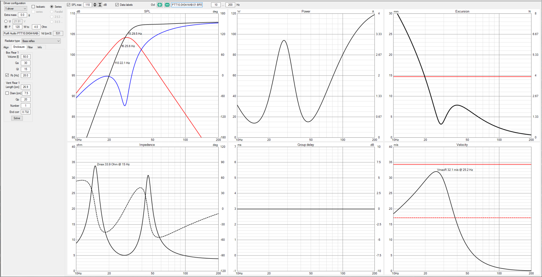Screen dimensions: 542x277
Task: Click the 'Vent Rear 1' group label
Action: pos(13,83)
